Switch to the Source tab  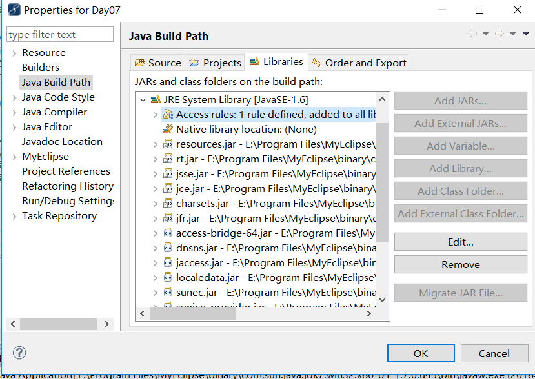pos(158,63)
